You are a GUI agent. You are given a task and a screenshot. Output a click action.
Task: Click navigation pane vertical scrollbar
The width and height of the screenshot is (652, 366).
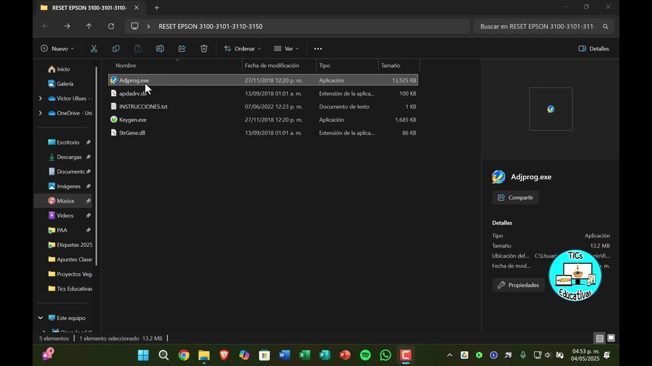pos(96,165)
